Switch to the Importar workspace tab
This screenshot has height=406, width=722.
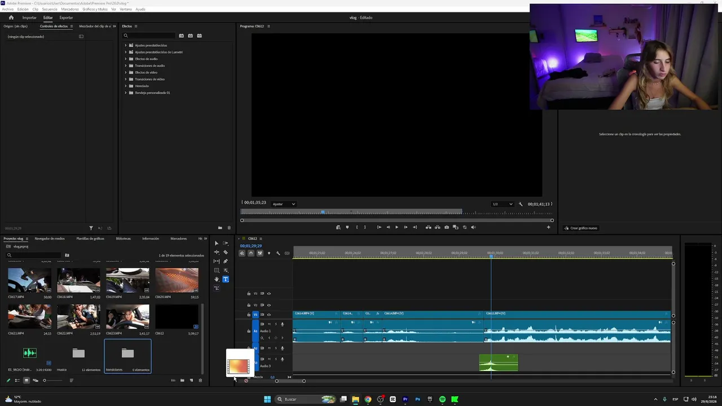click(x=29, y=17)
